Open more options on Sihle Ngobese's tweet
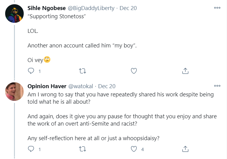 (217, 8)
